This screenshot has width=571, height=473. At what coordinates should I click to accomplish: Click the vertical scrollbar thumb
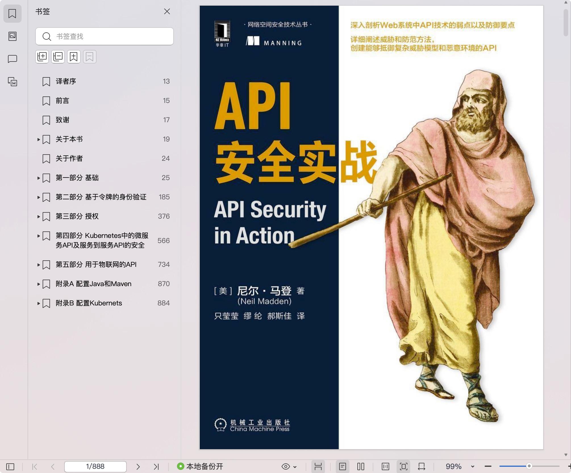click(566, 23)
